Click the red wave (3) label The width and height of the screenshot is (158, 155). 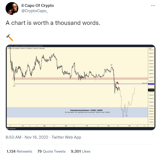pyautogui.click(x=14, y=86)
